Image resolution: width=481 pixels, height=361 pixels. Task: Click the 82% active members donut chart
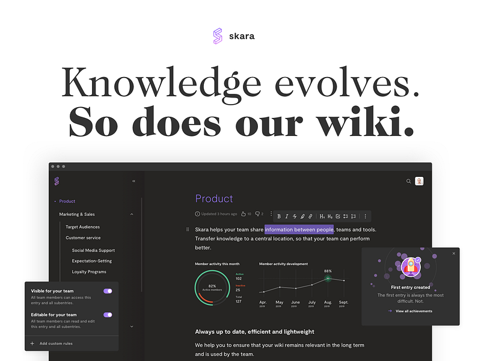[212, 288]
